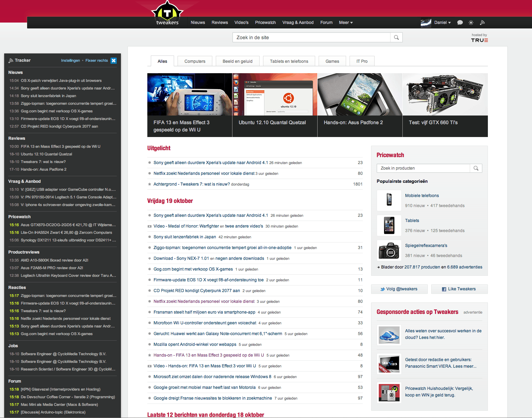Click the cloud sponsored action icon
This screenshot has height=418, width=532.
pyautogui.click(x=389, y=335)
